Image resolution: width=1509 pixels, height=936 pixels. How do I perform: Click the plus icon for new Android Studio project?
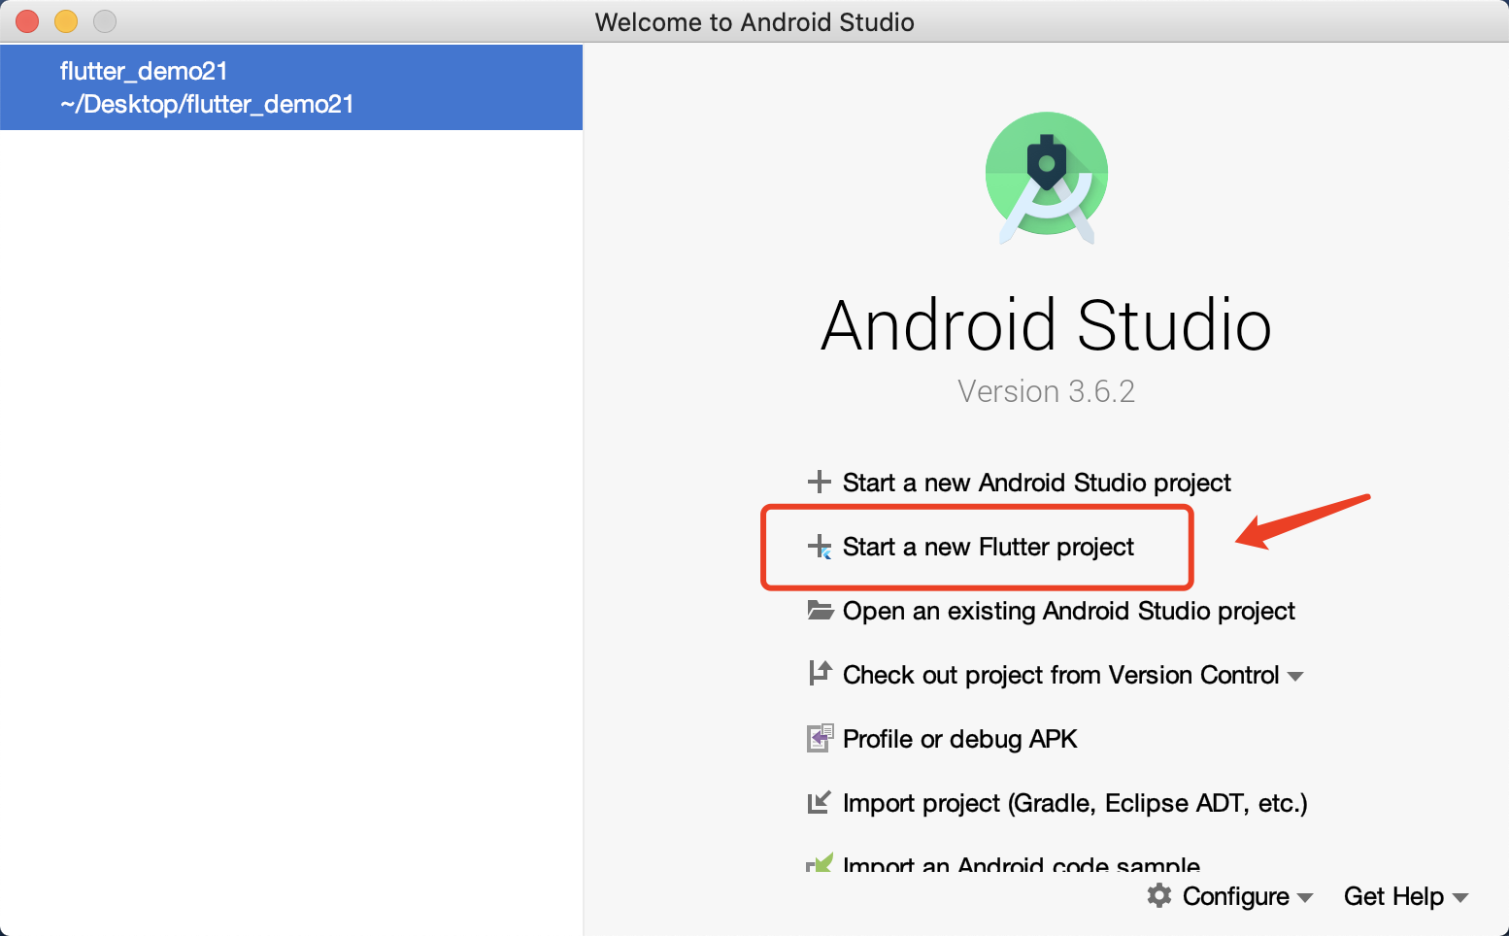[x=820, y=482]
